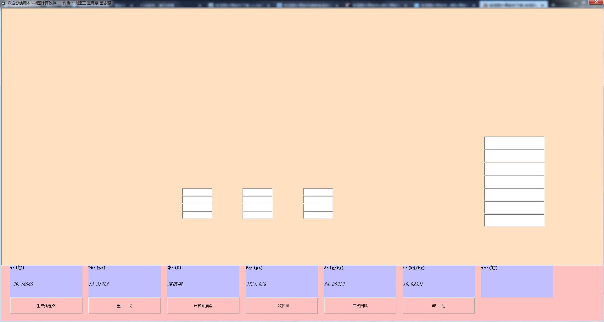Screen dimensions: 604x322
Task: Click the Pq:(pa) readout panel
Action: (282, 282)
